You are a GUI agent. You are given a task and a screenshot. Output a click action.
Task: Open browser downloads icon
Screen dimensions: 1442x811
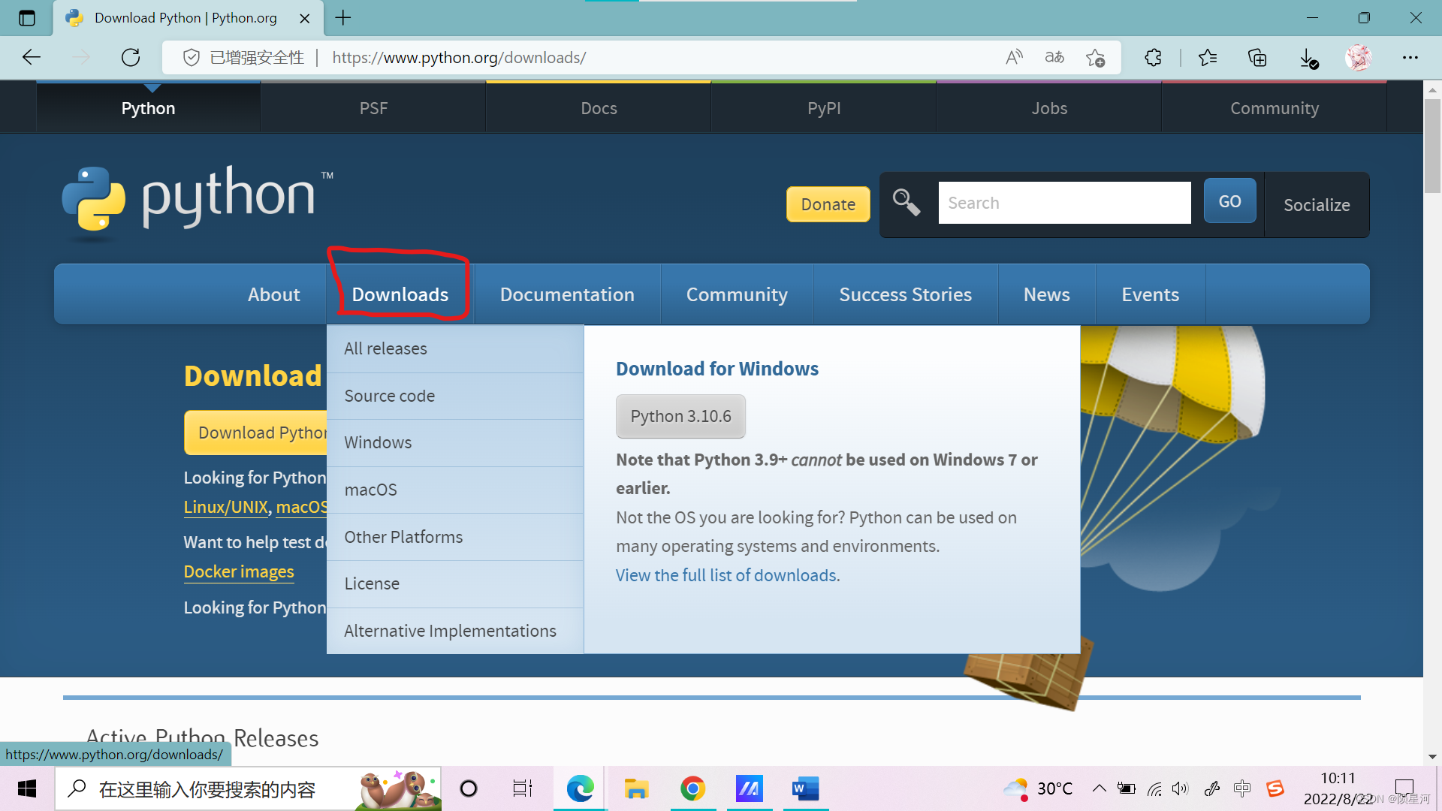[x=1308, y=58]
